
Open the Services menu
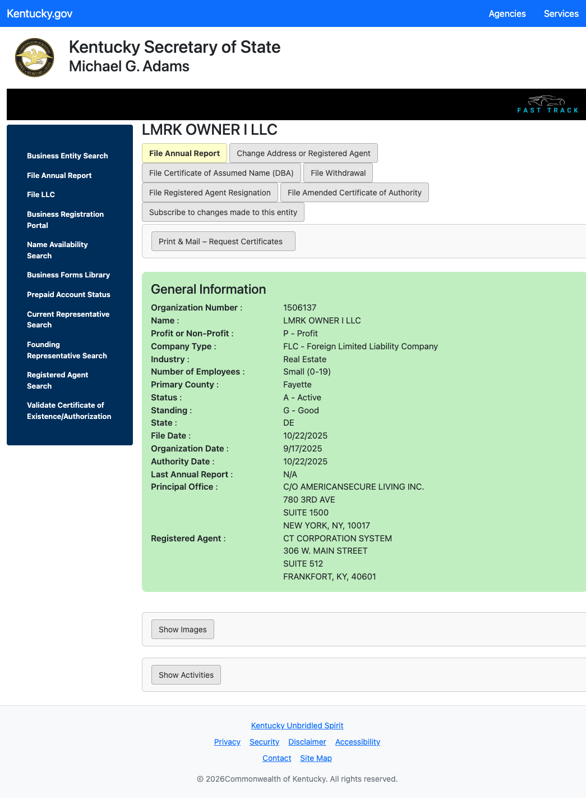561,13
